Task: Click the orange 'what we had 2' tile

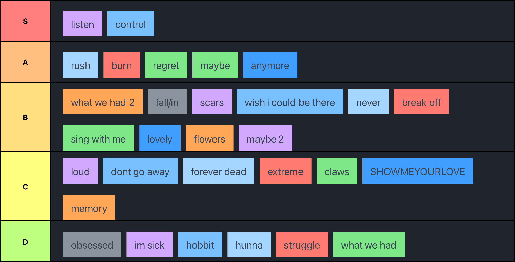Action: 103,102
